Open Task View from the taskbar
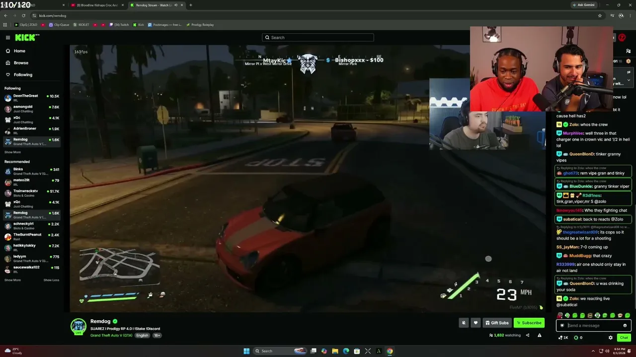636x357 pixels. point(313,351)
